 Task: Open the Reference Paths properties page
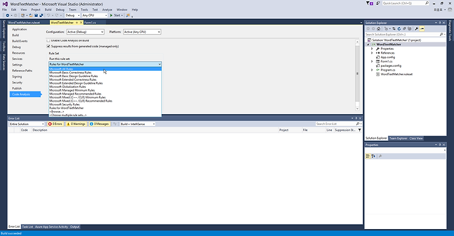22,71
